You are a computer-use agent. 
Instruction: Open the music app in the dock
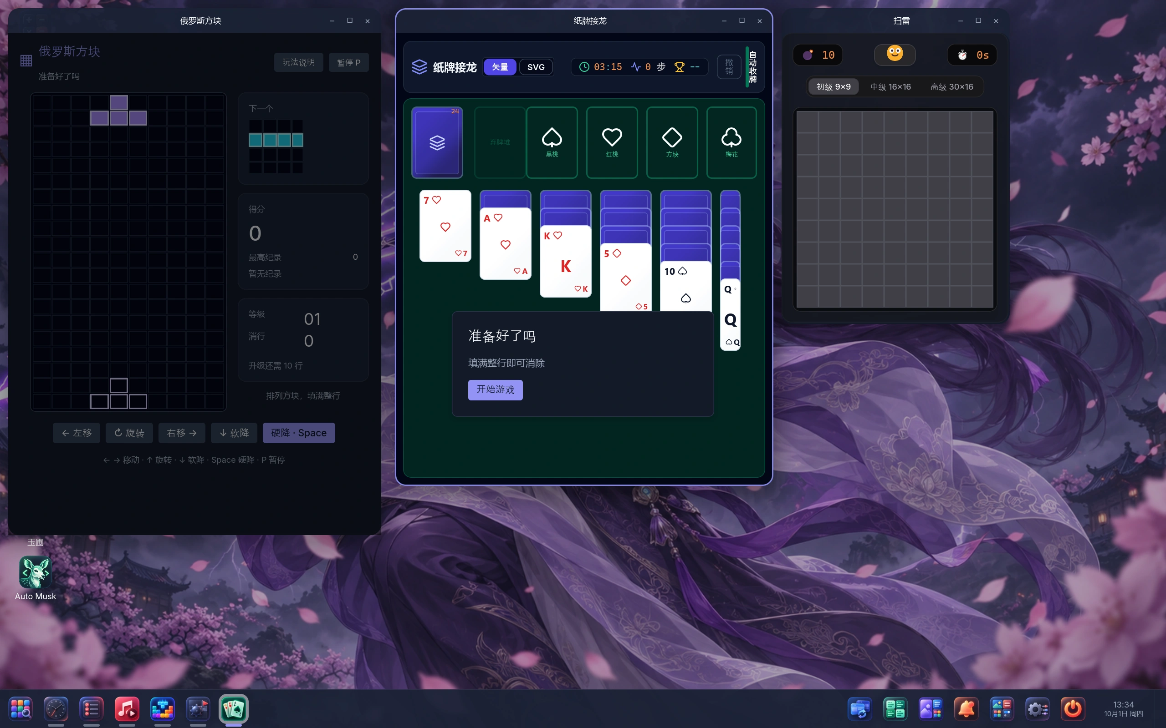click(x=127, y=709)
